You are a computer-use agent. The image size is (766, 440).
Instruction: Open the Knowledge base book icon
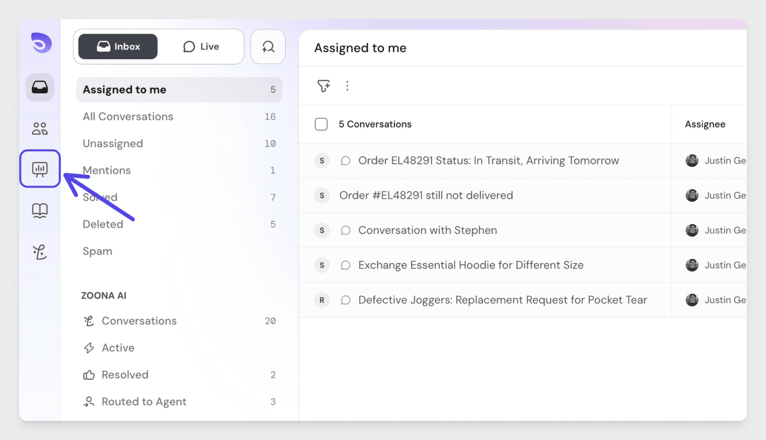pos(40,211)
